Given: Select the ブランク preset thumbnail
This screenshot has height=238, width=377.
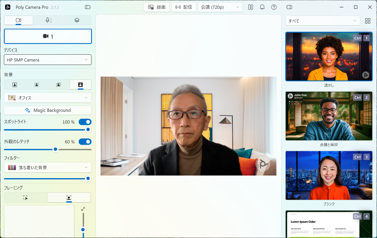Looking at the screenshot, I should (x=329, y=175).
